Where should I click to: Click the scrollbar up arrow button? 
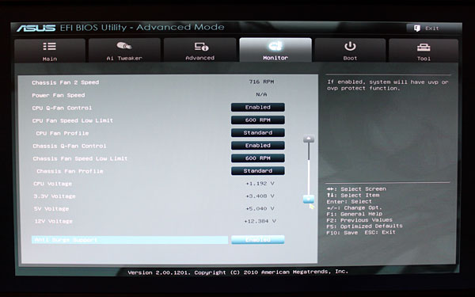pyautogui.click(x=309, y=139)
